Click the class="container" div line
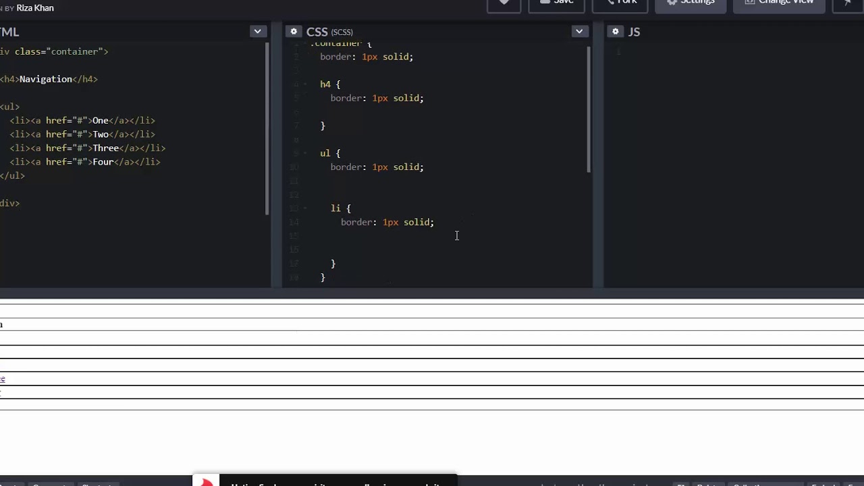The height and width of the screenshot is (486, 864). 54,51
